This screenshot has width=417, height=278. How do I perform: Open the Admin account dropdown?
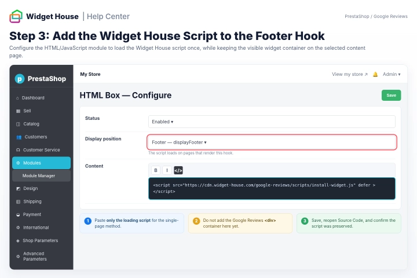coord(392,74)
